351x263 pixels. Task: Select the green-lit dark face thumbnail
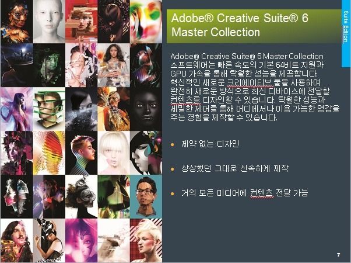coord(49,65)
